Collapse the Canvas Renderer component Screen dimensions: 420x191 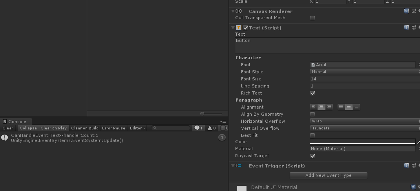point(233,11)
